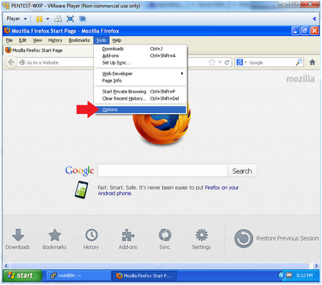Open the File menu in Firefox
The image size is (322, 285).
(9, 40)
